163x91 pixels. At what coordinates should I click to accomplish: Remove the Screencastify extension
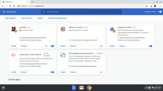[24, 72]
